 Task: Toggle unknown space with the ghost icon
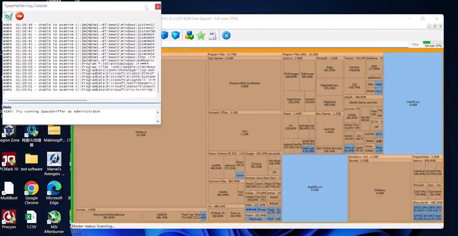pyautogui.click(x=212, y=35)
